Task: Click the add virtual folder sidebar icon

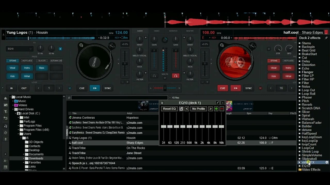Action: [x=5, y=105]
